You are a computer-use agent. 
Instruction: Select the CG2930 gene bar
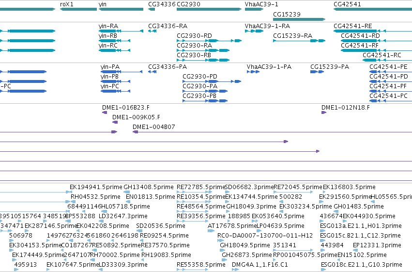209,9
